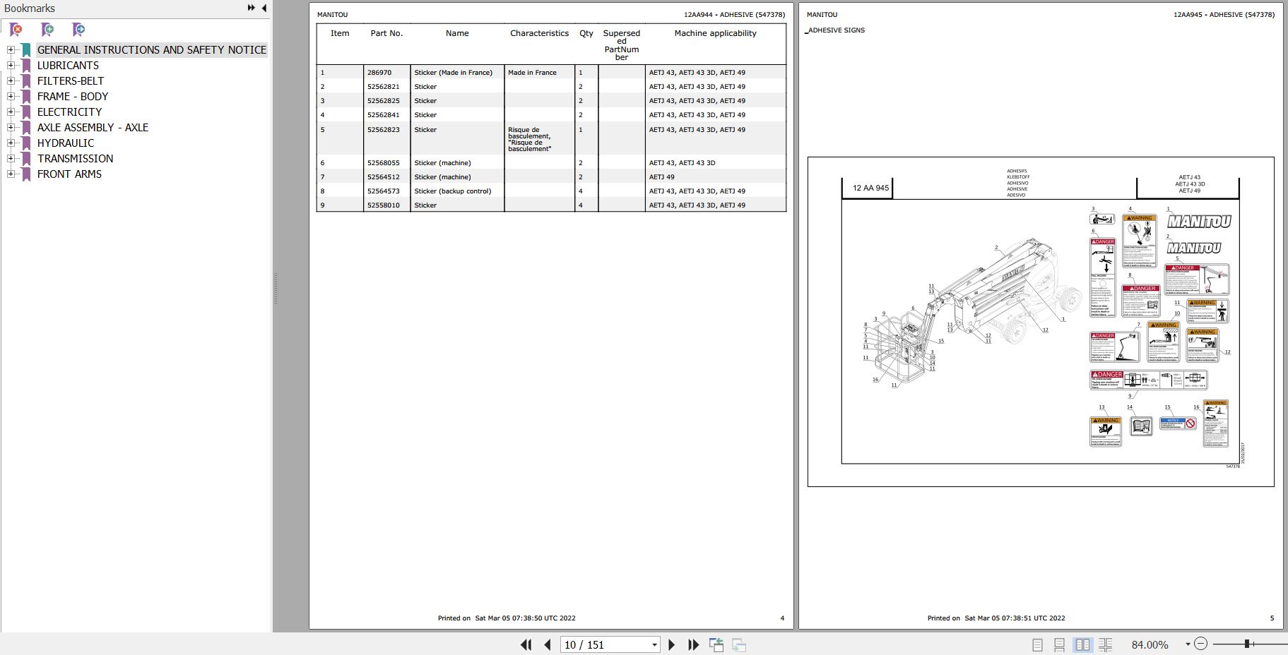Expand the FRAME - BODY bookmark node
Screen dimensions: 1288x655
pos(11,96)
